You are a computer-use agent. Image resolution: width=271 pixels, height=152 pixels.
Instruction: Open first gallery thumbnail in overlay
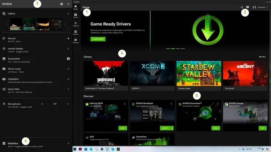tap(16, 24)
